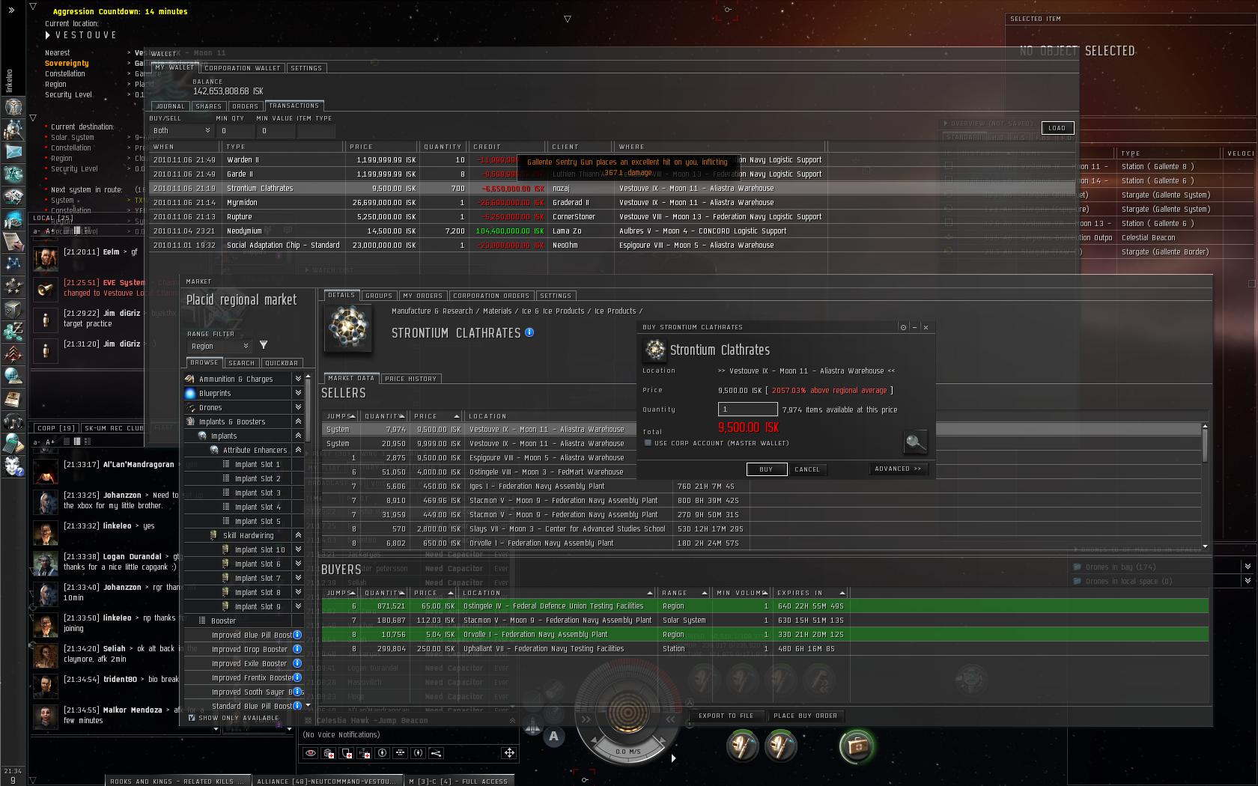Activate the first weapon module button
Viewport: 1258px width, 786px height.
coord(742,746)
